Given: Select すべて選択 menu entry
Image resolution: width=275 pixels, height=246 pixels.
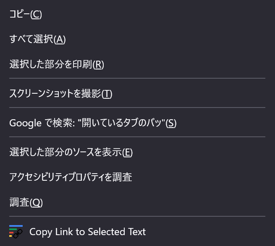Looking at the screenshot, I should coord(138,39).
